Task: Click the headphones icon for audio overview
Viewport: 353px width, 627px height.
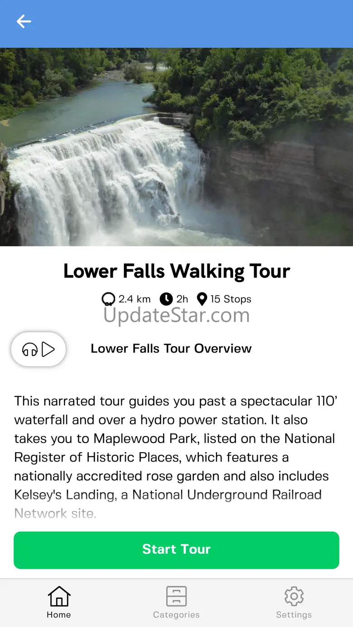Action: coord(30,349)
